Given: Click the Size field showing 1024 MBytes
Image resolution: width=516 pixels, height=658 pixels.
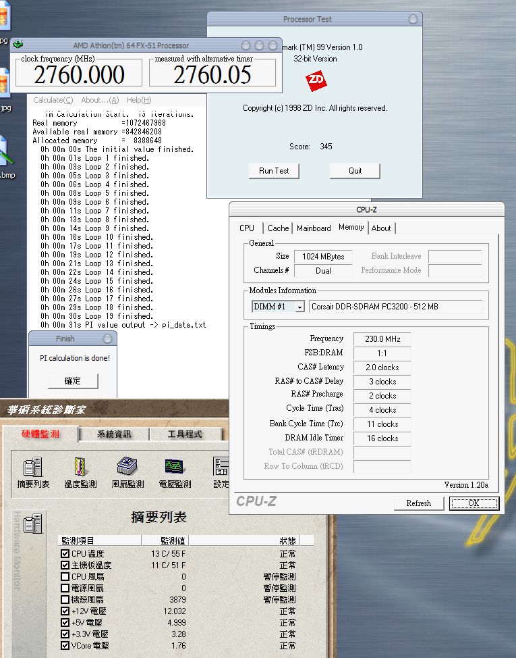Looking at the screenshot, I should [323, 257].
